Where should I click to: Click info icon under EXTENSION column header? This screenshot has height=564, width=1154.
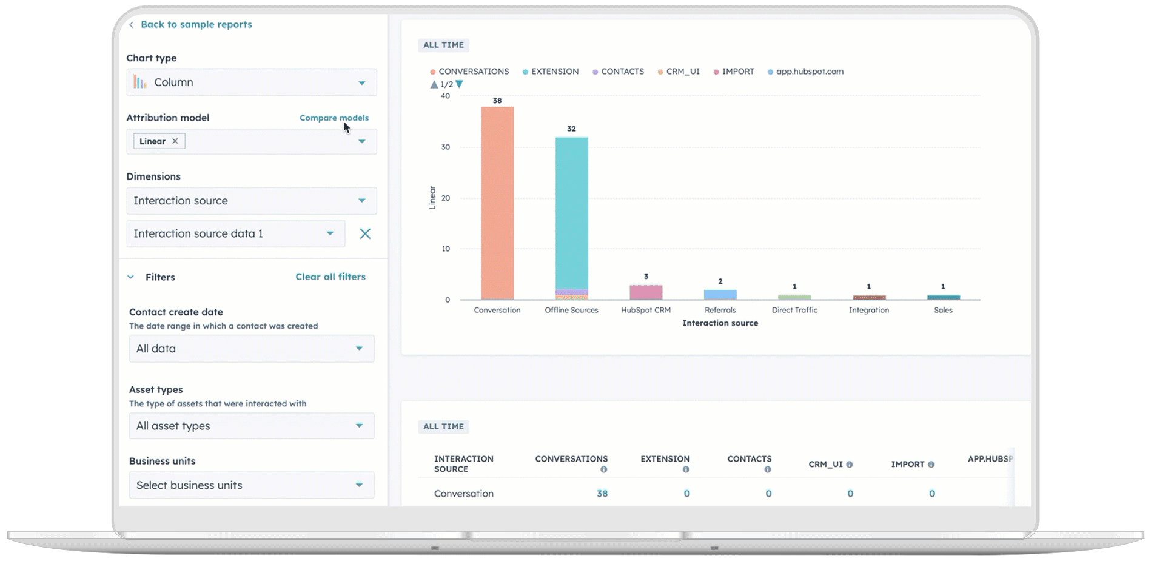click(x=686, y=470)
